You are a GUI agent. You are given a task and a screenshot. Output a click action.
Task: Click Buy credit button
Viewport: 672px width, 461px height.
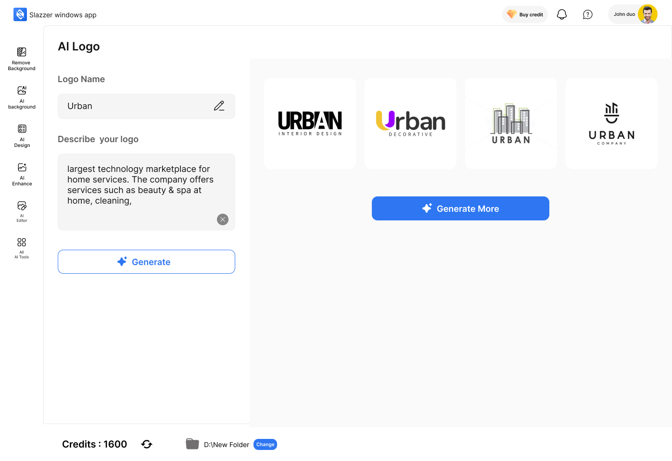pos(525,14)
